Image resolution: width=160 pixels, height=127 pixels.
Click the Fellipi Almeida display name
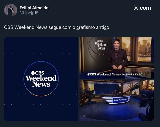(x=34, y=8)
